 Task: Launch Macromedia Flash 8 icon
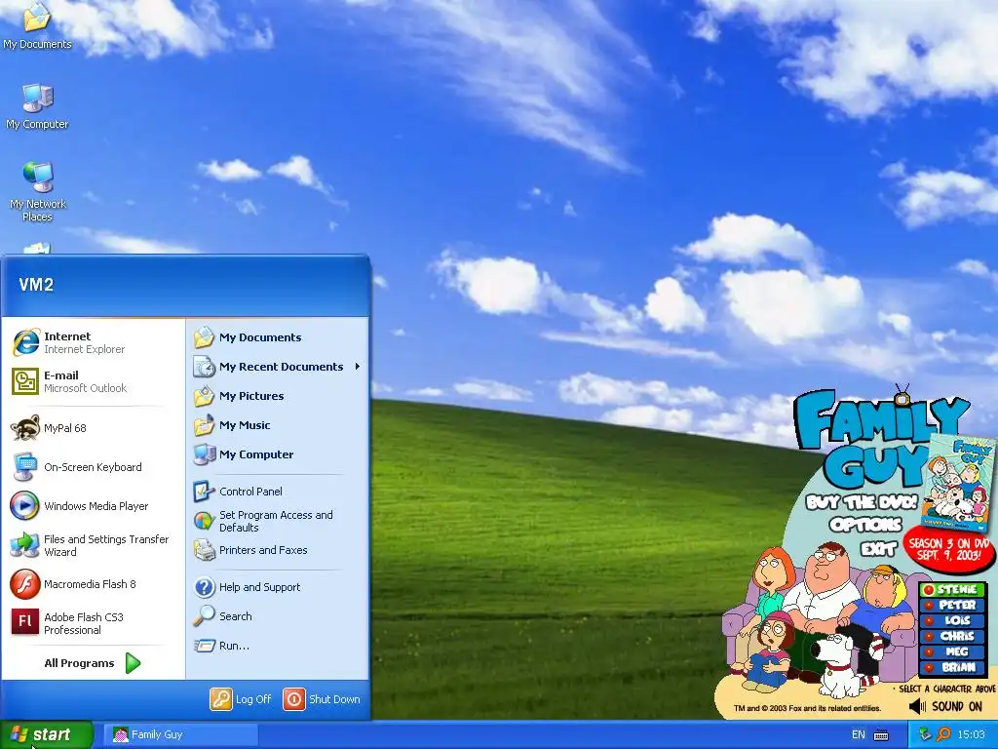point(25,584)
